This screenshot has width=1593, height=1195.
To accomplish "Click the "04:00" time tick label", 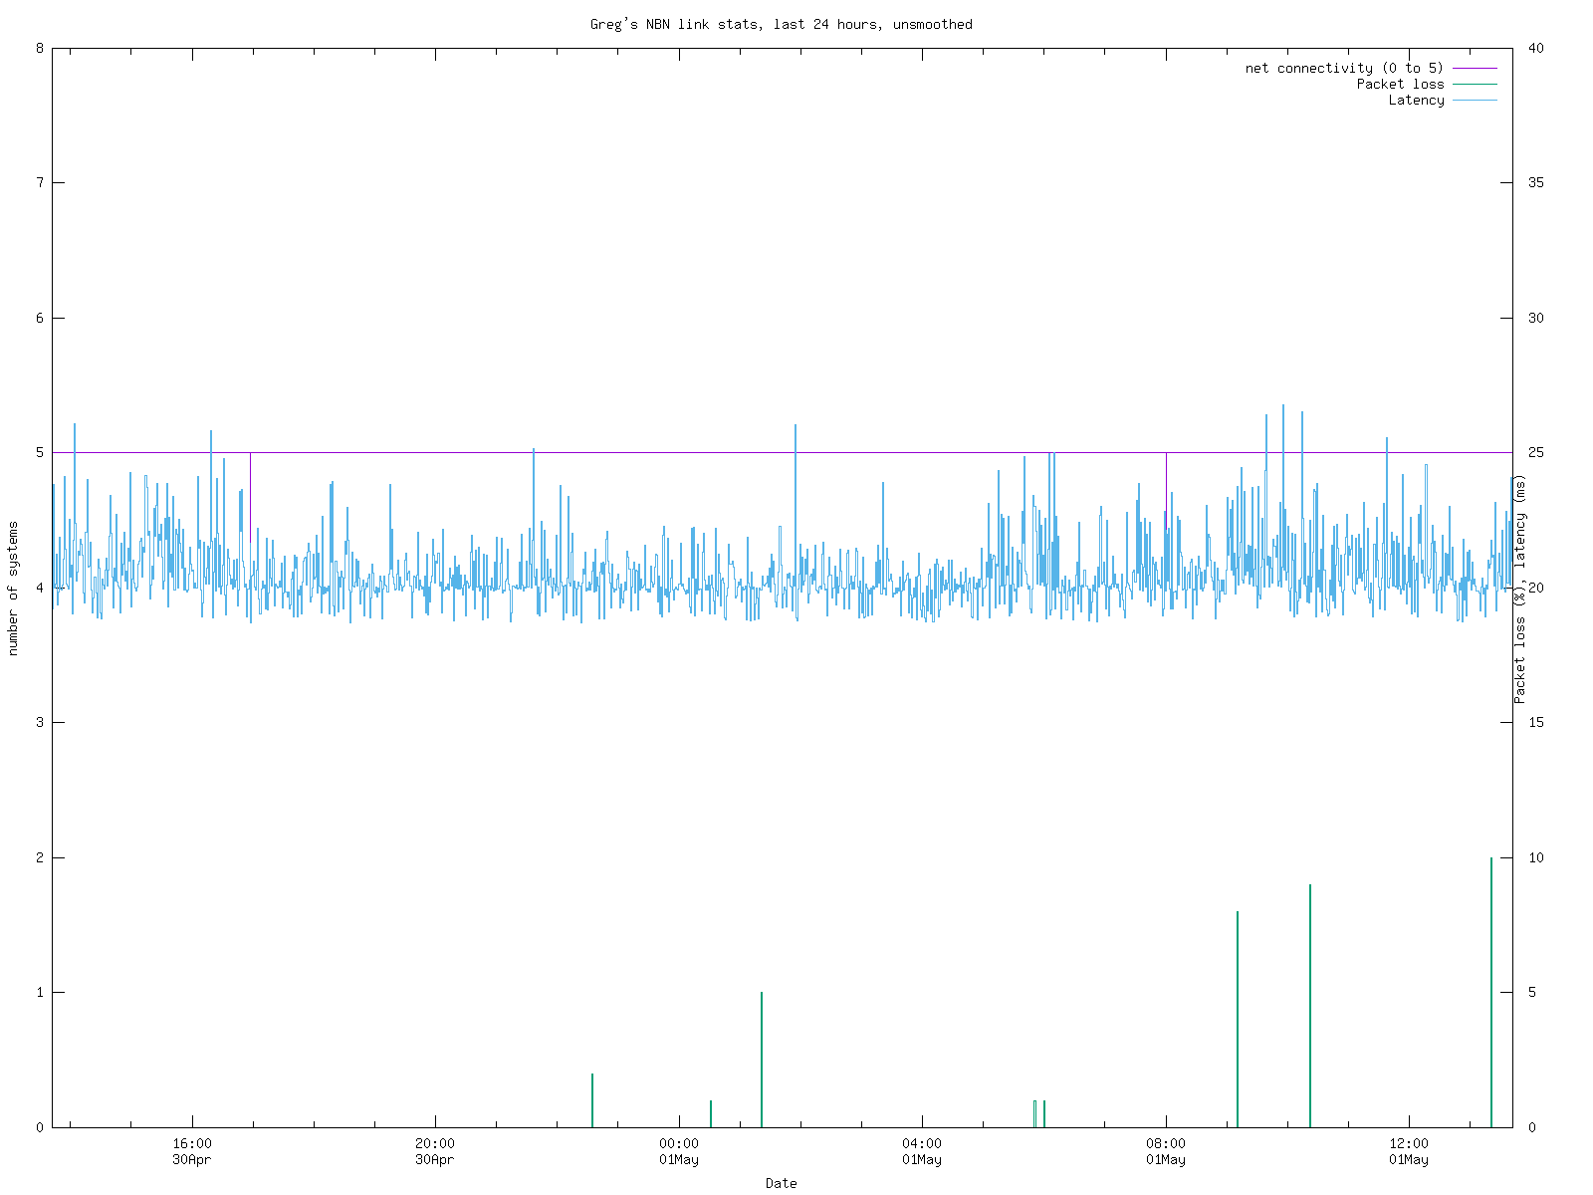I will pos(922,1143).
